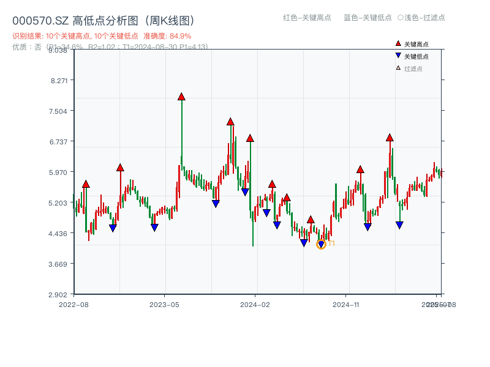Select the blue 关键低点 legend triangle icon

(398, 54)
